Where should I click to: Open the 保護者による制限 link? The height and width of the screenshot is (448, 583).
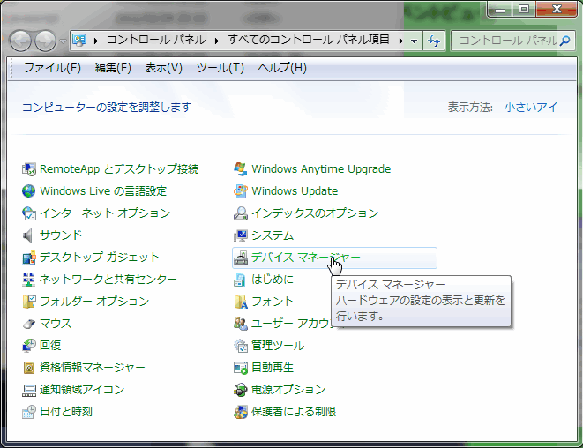click(x=293, y=412)
